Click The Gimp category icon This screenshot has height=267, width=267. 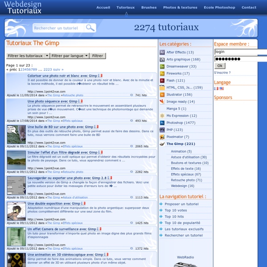pos(162,144)
